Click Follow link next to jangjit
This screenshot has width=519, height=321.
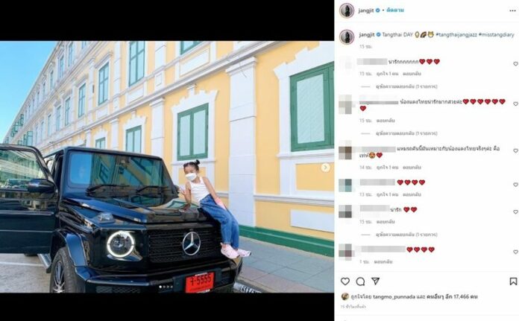coord(395,10)
